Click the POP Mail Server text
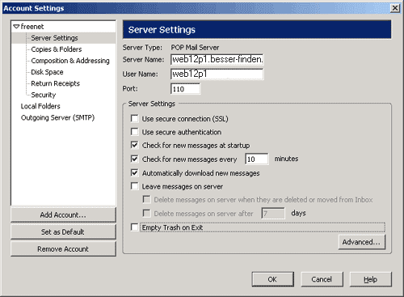This screenshot has height=297, width=404. [195, 48]
